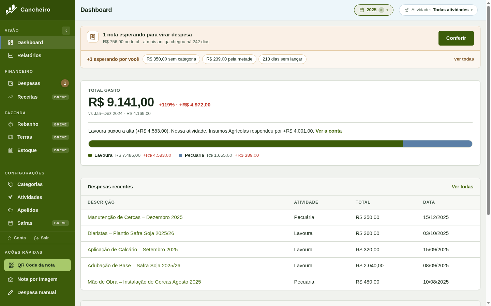Viewport: 491px width, 306px height.
Task: Open Manutenção de Cercas – Dezembro 2025 expense
Action: pos(135,217)
